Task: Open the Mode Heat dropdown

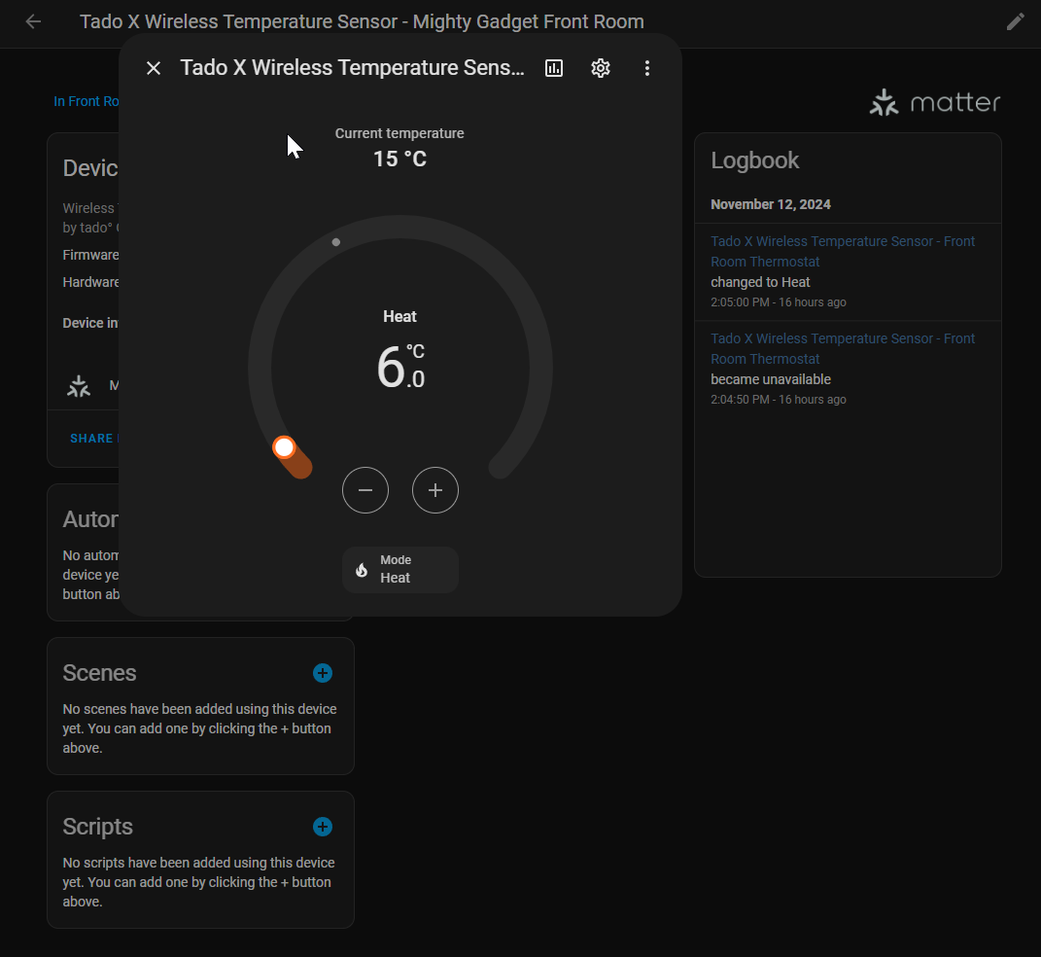Action: pyautogui.click(x=400, y=569)
